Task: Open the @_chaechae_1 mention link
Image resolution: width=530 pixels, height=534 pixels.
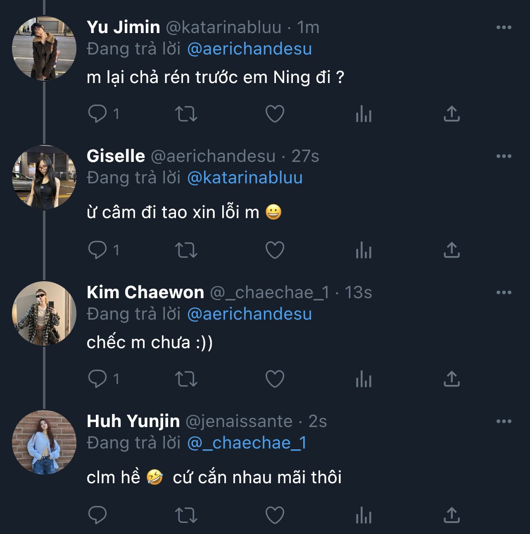Action: [247, 443]
